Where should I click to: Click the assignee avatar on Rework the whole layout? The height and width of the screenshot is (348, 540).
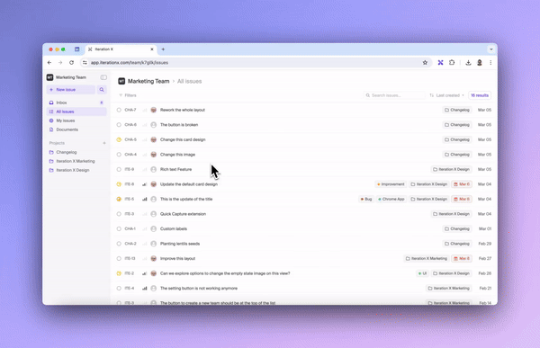pos(154,110)
